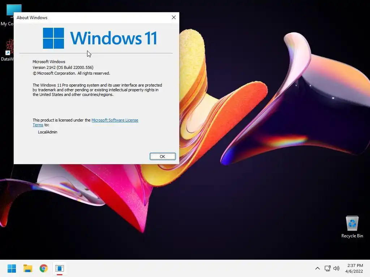370x277 pixels.
Task: Open network status tray icon
Action: pos(327,268)
